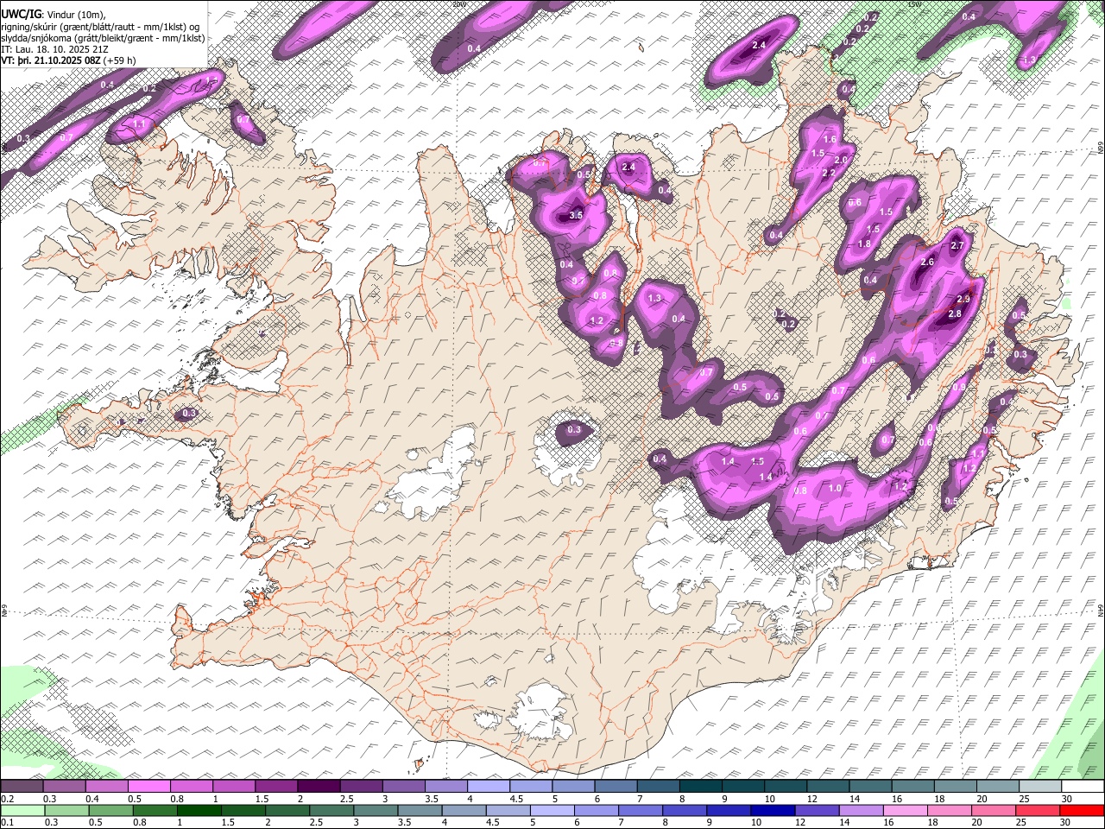Click the '(+59 h)' forecast offset text

pos(119,61)
